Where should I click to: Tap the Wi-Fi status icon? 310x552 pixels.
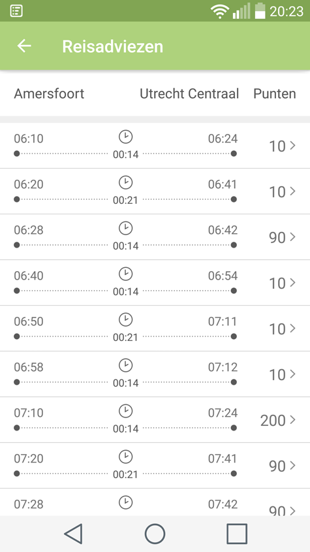220,11
